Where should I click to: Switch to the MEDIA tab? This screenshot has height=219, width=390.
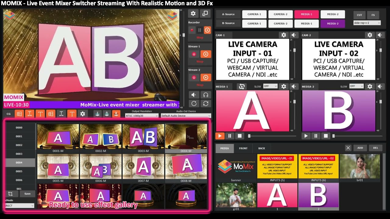tap(225, 148)
